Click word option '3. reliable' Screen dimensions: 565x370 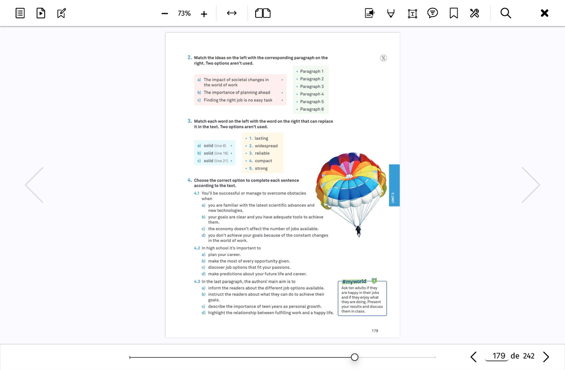pyautogui.click(x=259, y=153)
